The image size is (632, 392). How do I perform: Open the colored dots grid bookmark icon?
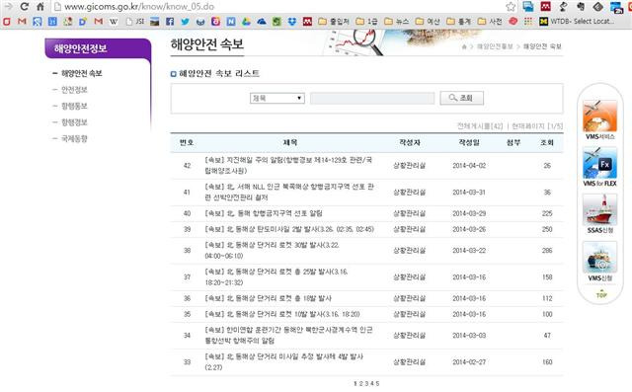click(x=528, y=22)
